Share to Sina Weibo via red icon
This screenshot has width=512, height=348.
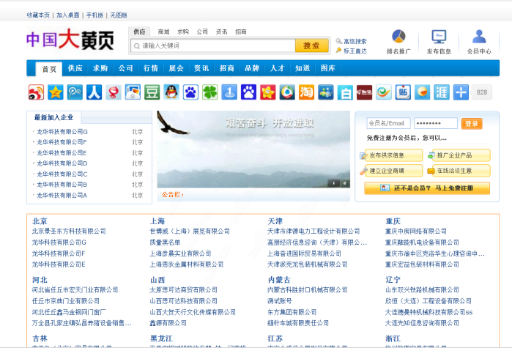point(36,92)
